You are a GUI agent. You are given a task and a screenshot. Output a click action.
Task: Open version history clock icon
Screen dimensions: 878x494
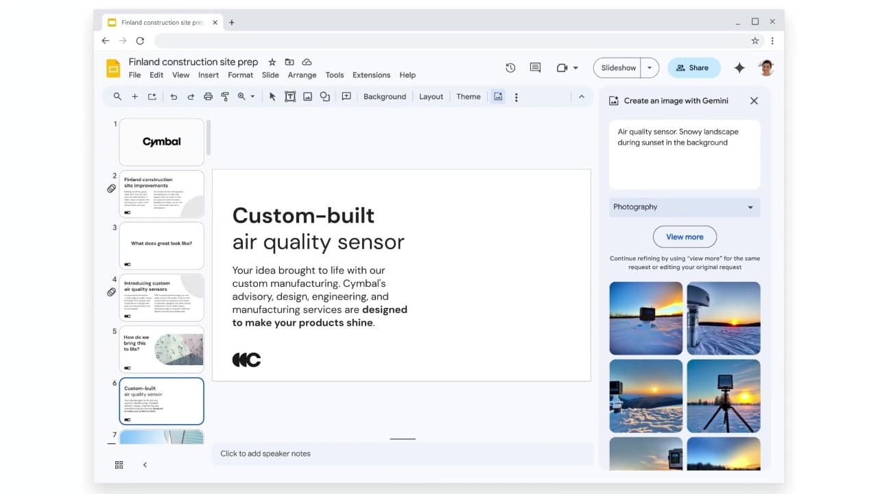point(510,68)
